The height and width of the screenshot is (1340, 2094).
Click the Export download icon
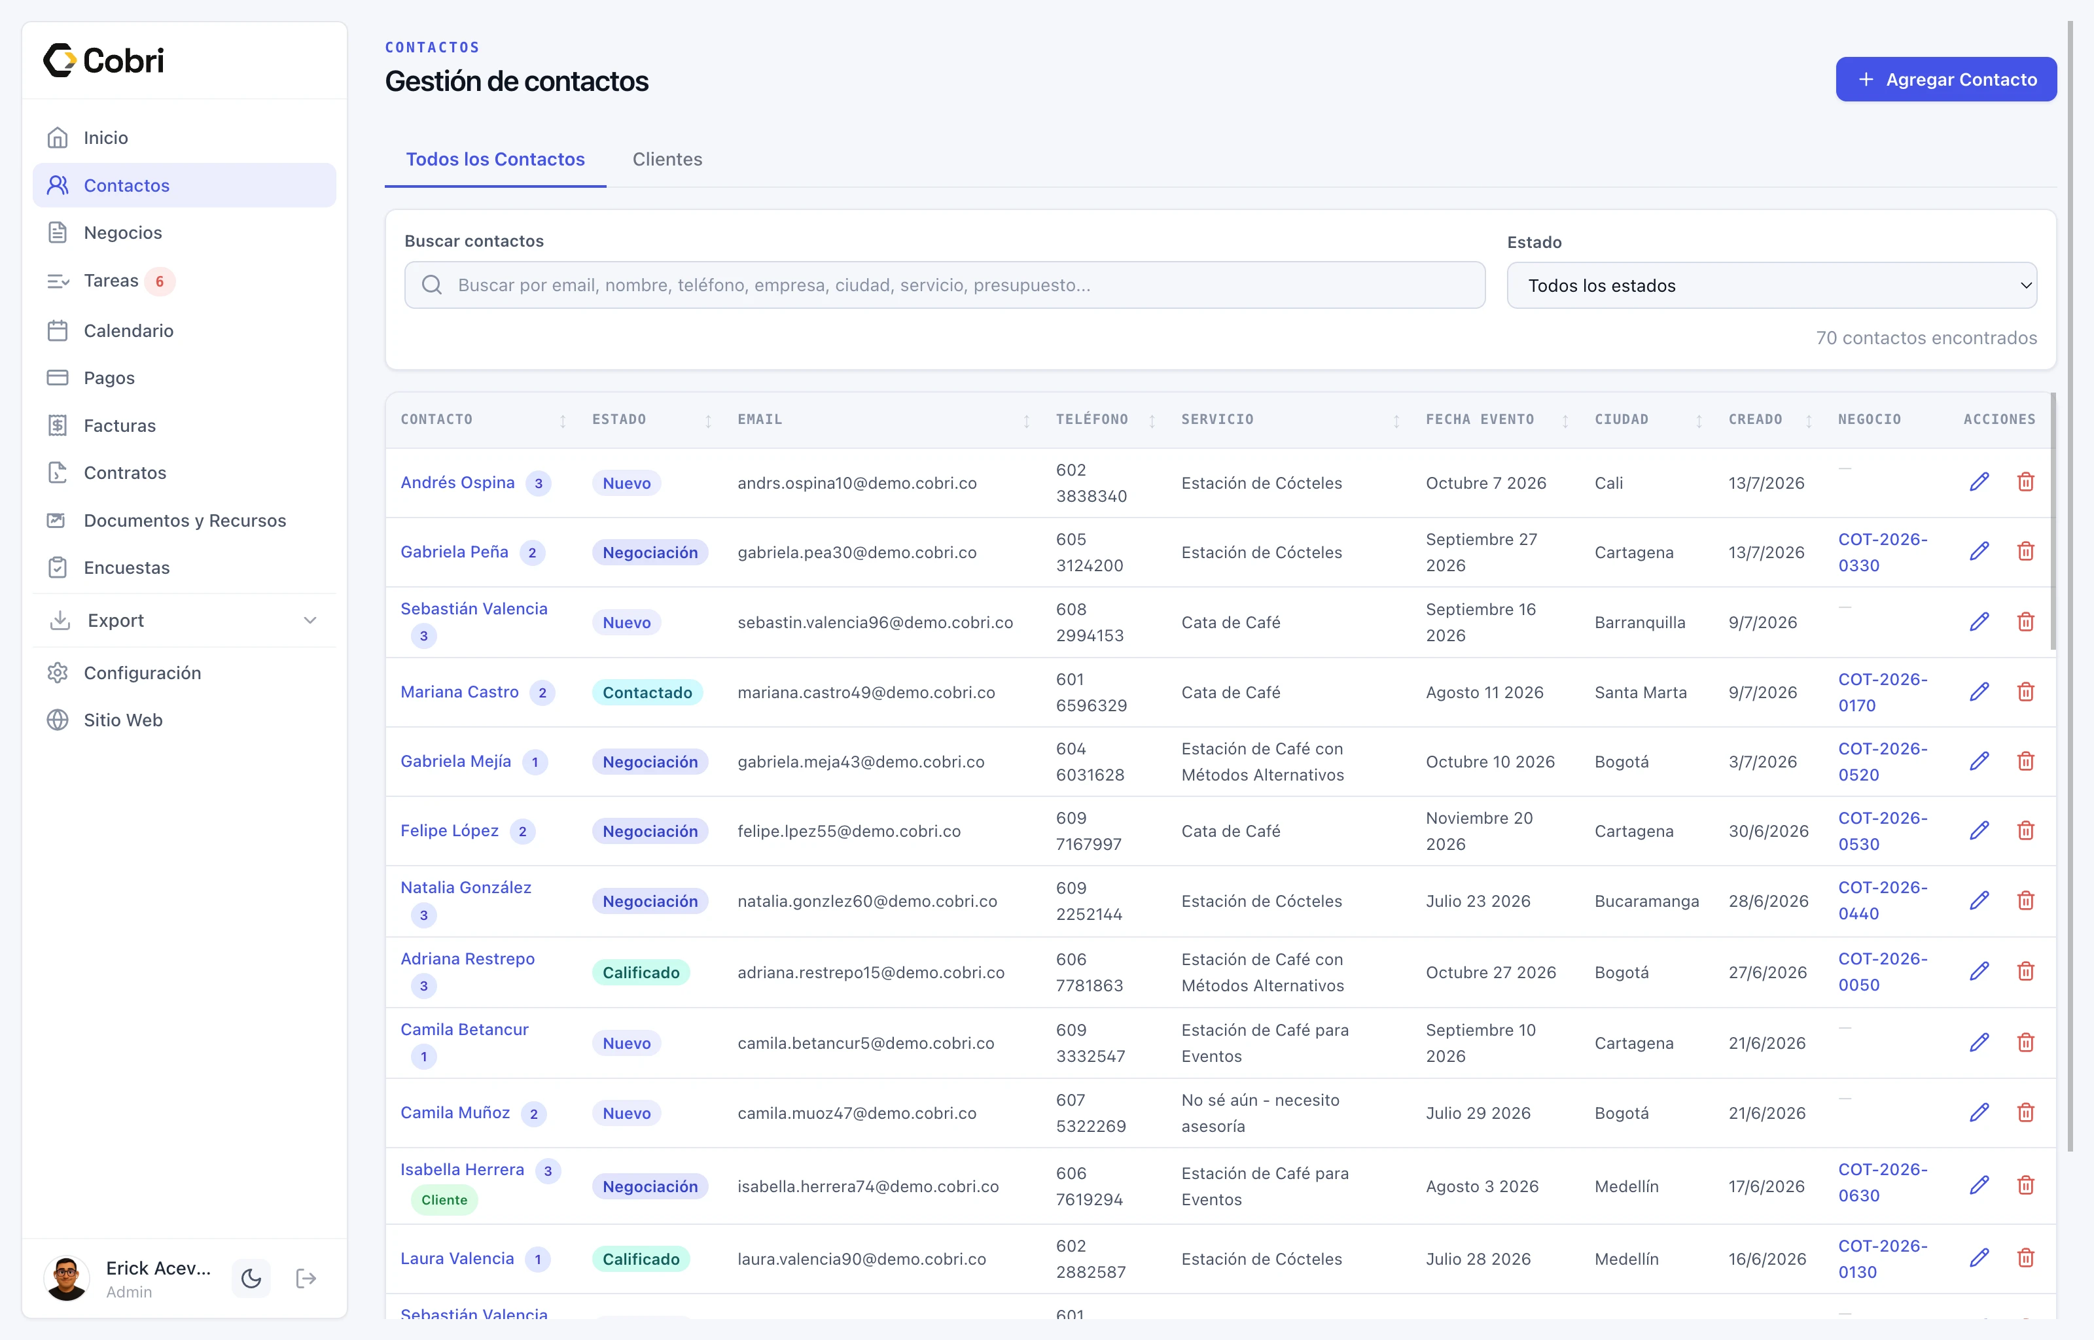[x=60, y=620]
